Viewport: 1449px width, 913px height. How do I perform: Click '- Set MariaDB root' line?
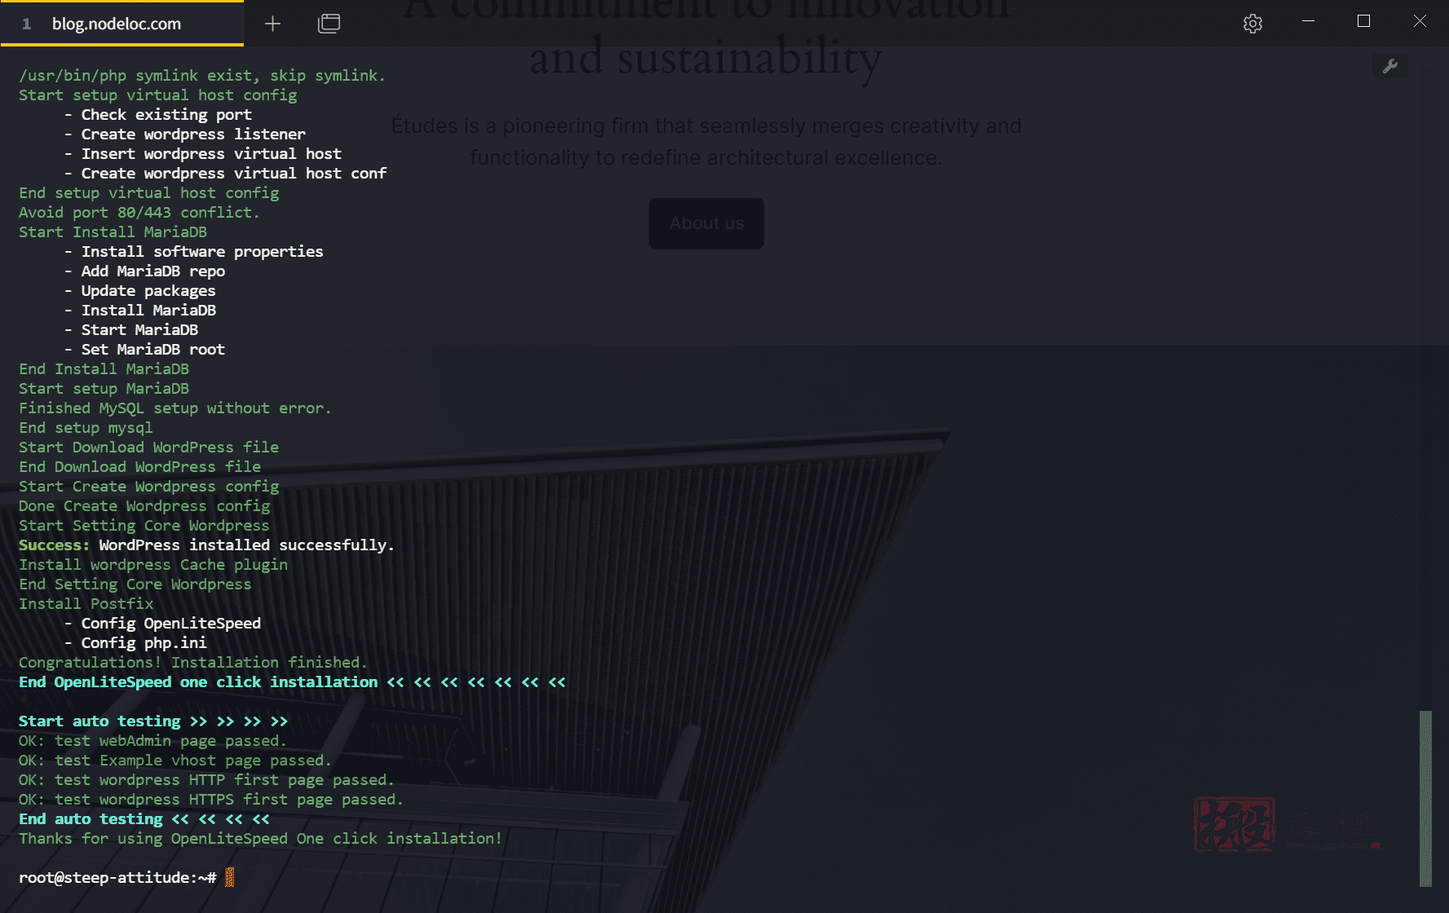pyautogui.click(x=145, y=349)
